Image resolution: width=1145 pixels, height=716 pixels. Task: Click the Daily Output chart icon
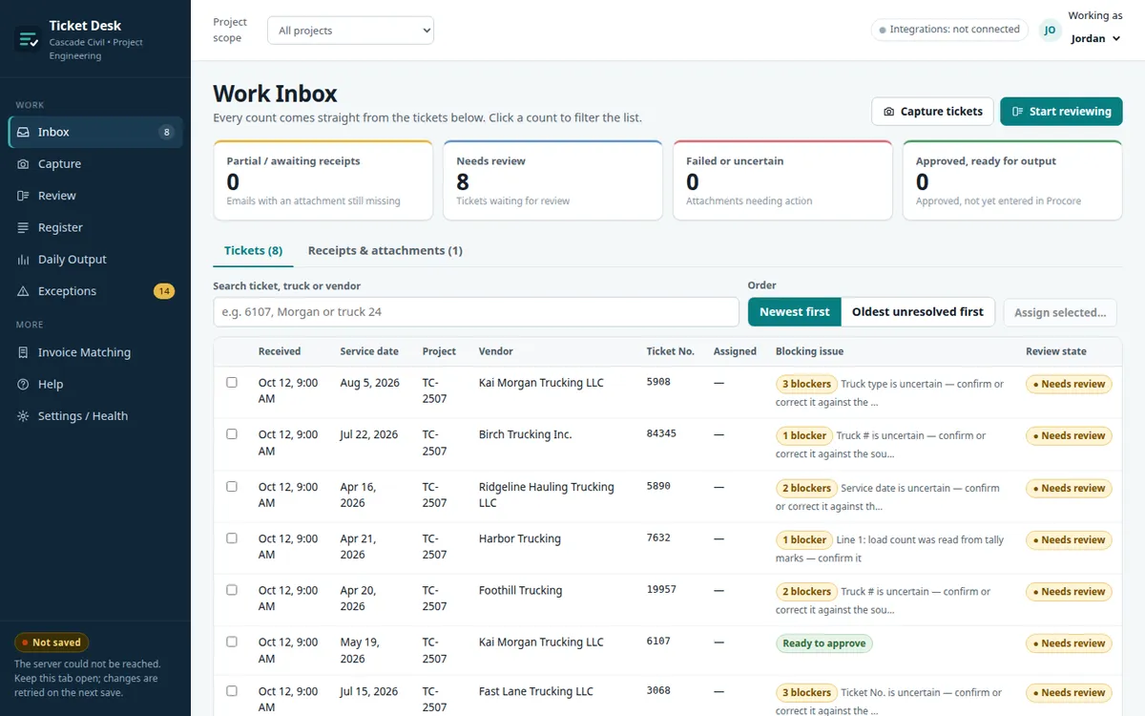point(23,260)
